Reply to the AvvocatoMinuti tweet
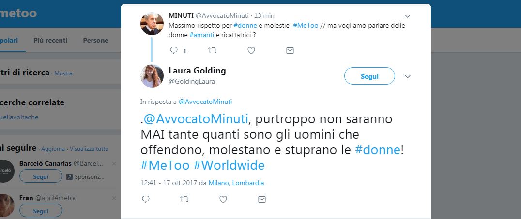The height and width of the screenshot is (219, 521). [174, 50]
